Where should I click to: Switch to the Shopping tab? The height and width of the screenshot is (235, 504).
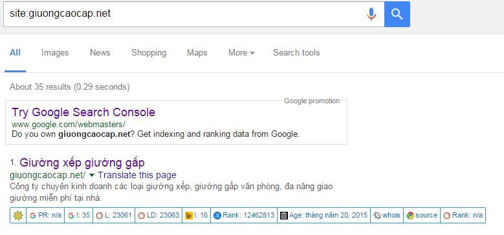[149, 53]
